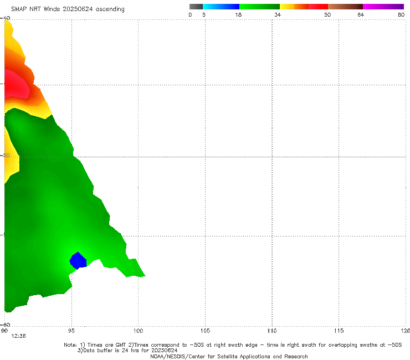
Task: Click the magenta-purple 64-80 color bar segment
Action: click(x=383, y=7)
